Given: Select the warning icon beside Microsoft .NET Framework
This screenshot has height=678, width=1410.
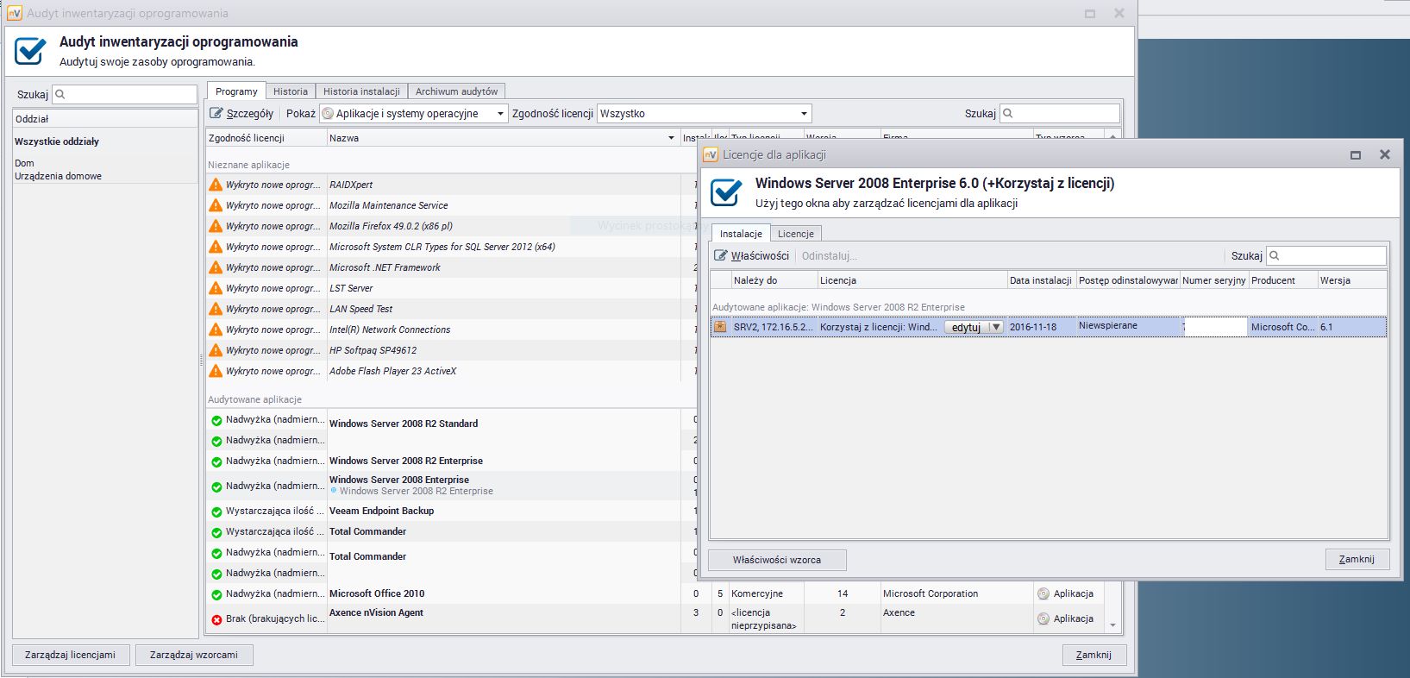Looking at the screenshot, I should click(216, 267).
